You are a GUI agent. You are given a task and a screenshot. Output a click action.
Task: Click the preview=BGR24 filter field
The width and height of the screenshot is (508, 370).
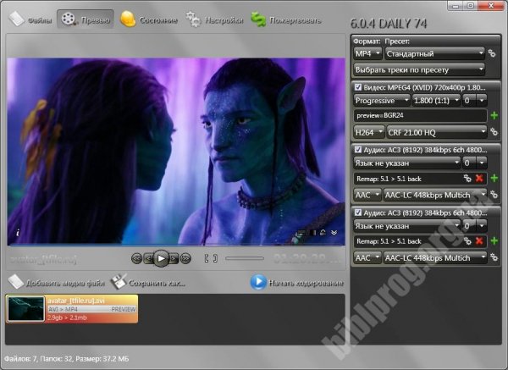[420, 116]
